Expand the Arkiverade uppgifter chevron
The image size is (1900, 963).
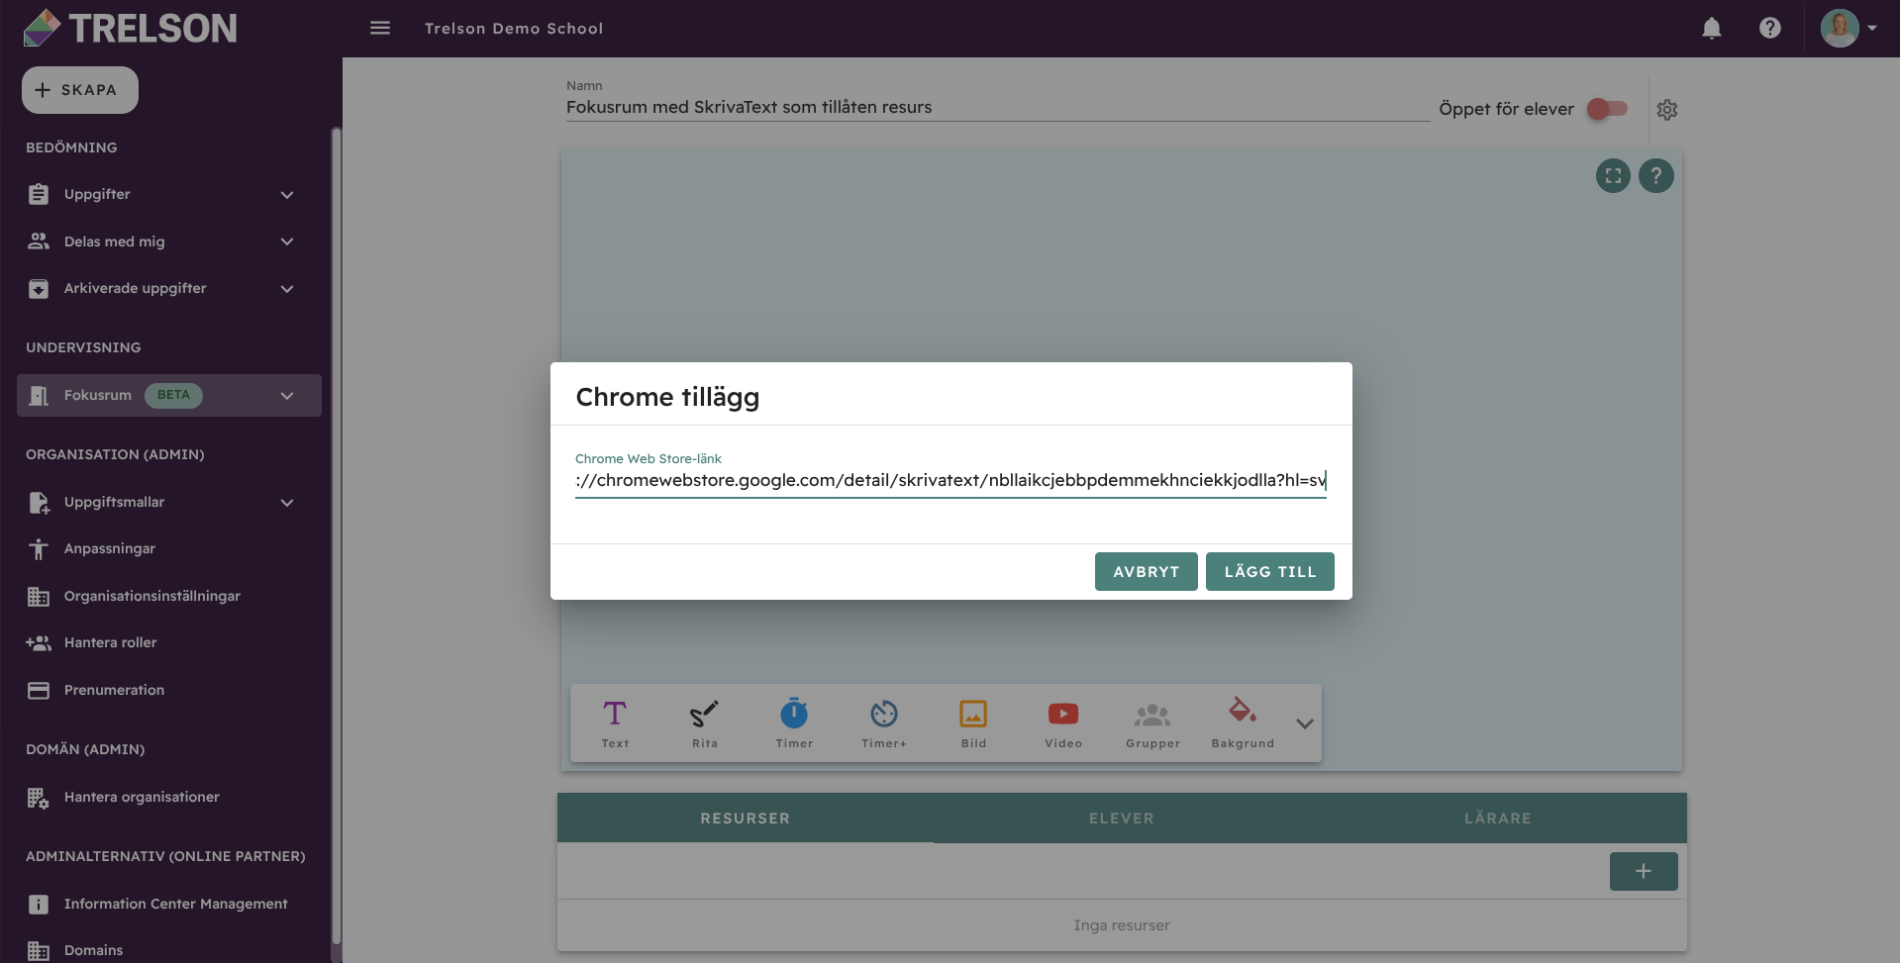[287, 289]
